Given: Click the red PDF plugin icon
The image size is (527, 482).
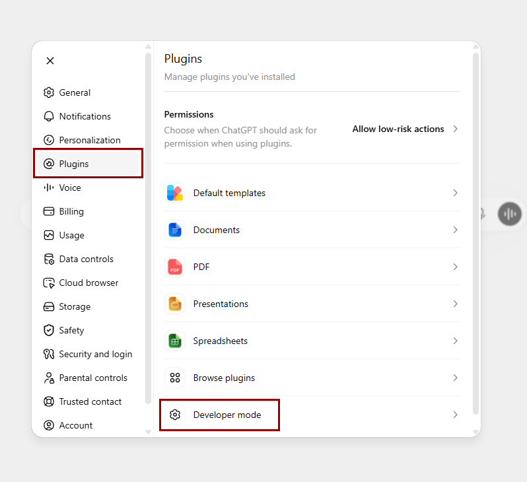Looking at the screenshot, I should tap(175, 267).
